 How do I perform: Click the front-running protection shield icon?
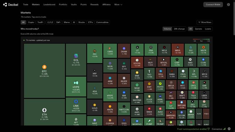209,129
